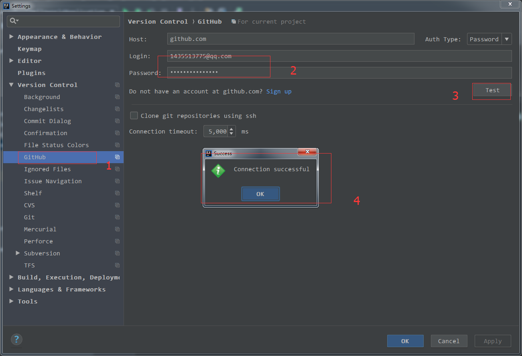
Task: Click the project-level icon beside Version Control row
Action: coord(117,85)
